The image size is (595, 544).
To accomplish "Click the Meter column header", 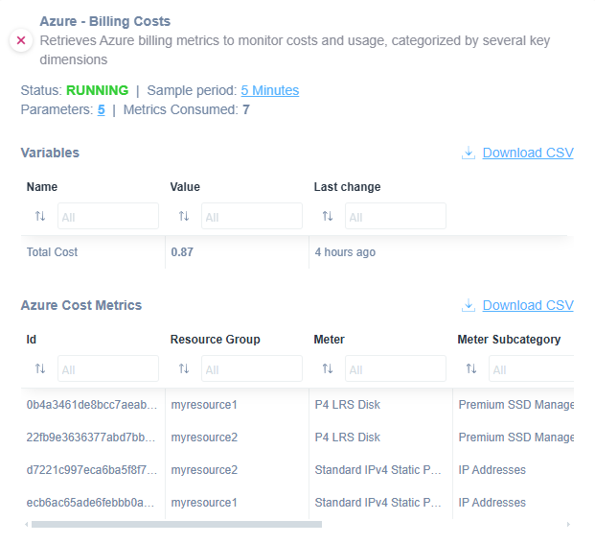I will pos(330,340).
